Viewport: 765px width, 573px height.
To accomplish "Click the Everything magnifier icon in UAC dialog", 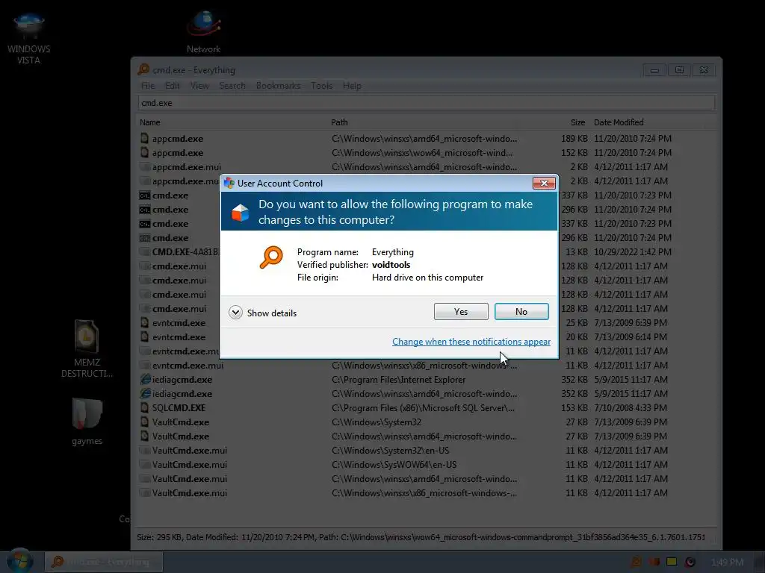I will [270, 257].
